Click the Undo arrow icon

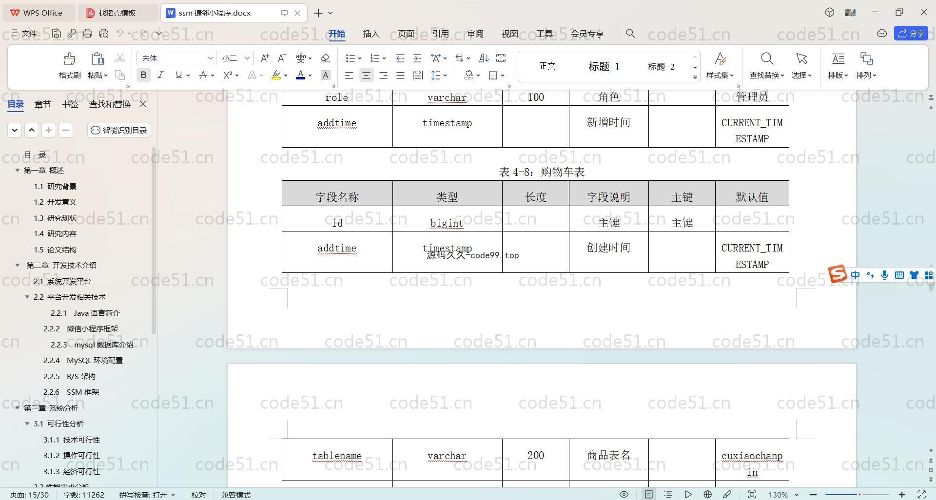[120, 33]
